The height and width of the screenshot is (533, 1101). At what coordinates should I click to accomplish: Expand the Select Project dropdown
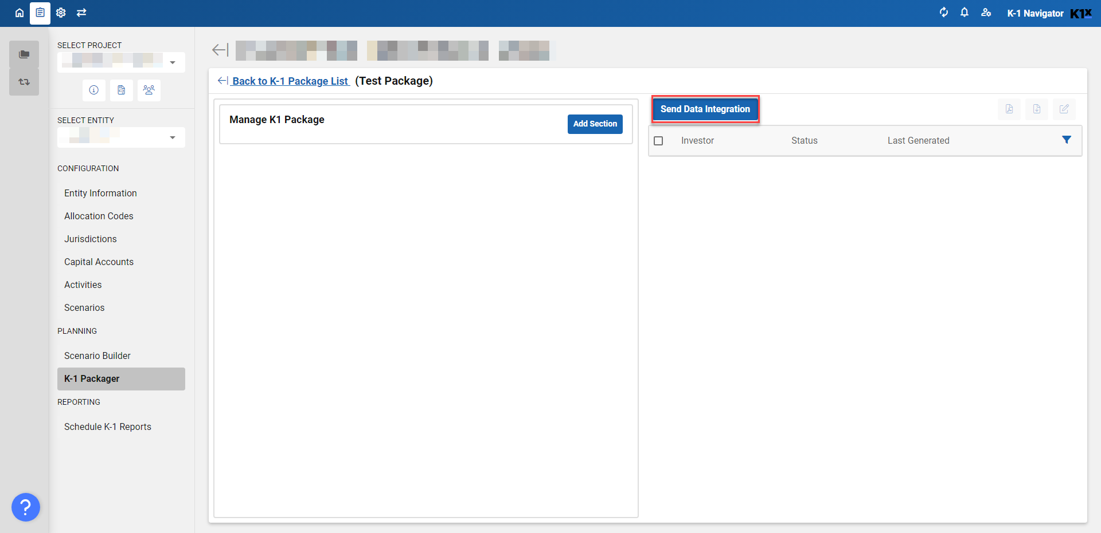173,62
